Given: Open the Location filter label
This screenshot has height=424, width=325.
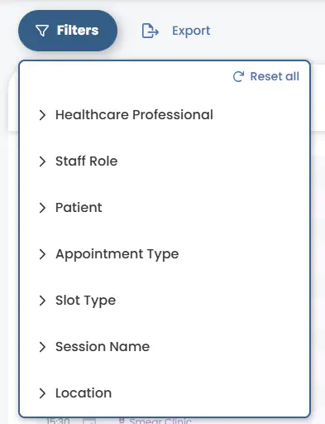Looking at the screenshot, I should 84,393.
